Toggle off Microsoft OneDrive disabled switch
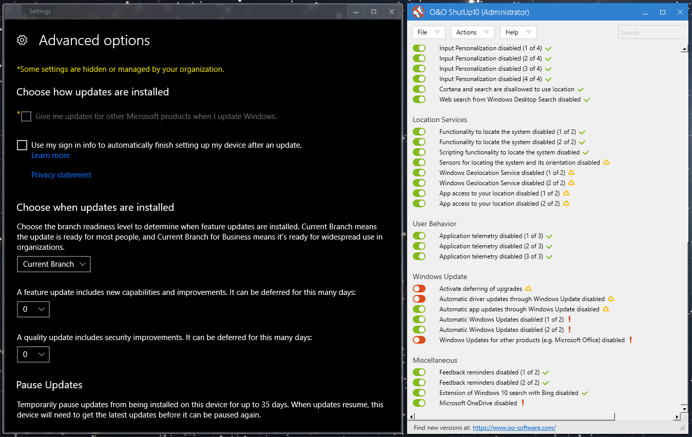The width and height of the screenshot is (692, 437). coord(419,403)
